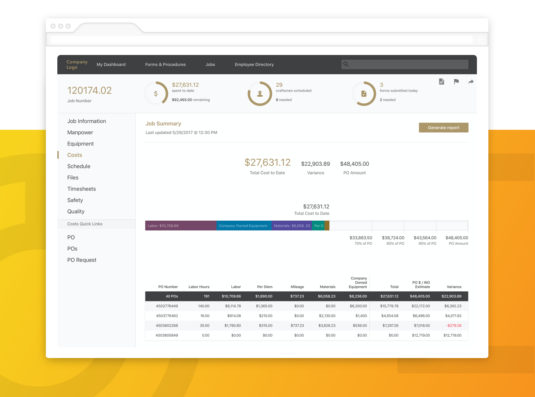Click the Mileage column header
Viewport: 535px width, 397px height.
[x=297, y=287]
